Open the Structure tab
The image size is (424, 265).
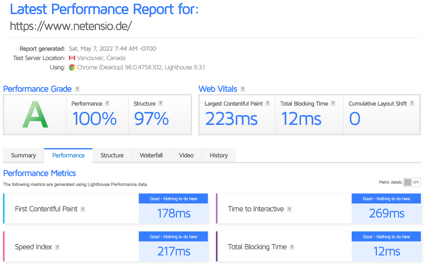[x=112, y=155]
